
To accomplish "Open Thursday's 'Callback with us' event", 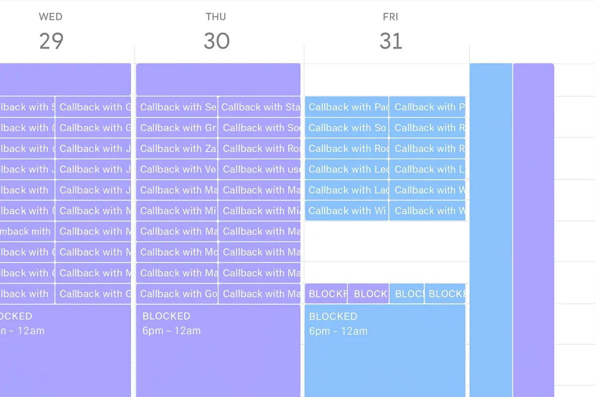I will click(259, 169).
